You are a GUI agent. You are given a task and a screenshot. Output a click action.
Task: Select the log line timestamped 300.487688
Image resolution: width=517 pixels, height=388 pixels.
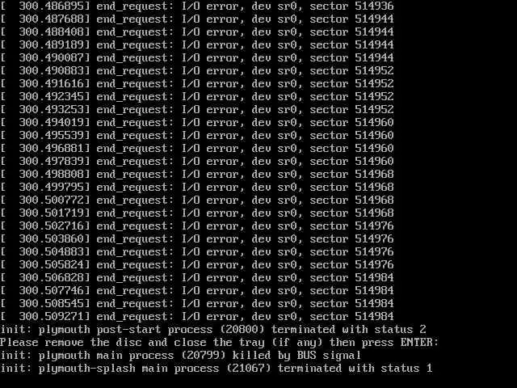[197, 19]
